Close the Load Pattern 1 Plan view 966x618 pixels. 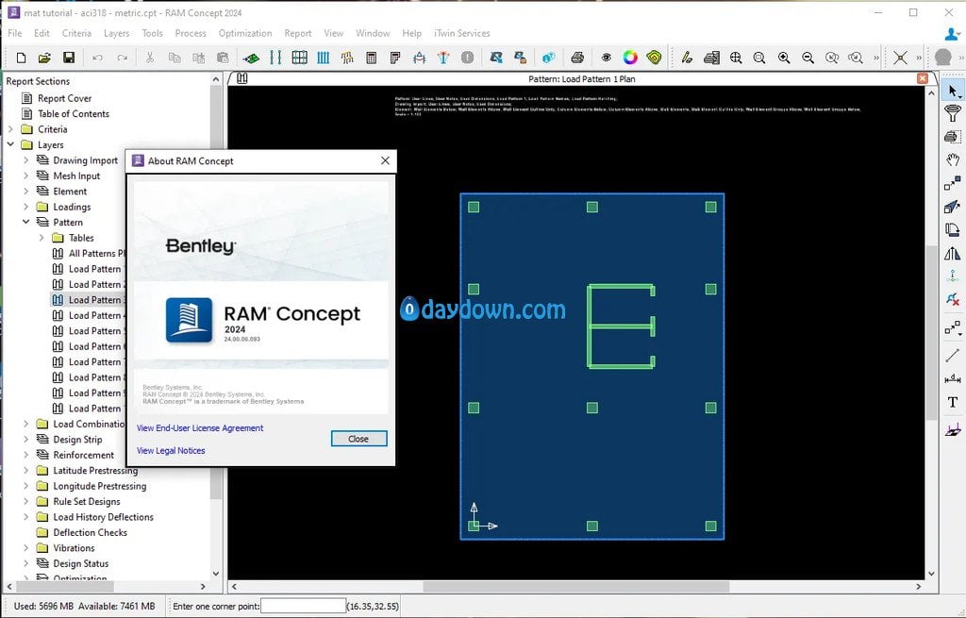point(923,78)
